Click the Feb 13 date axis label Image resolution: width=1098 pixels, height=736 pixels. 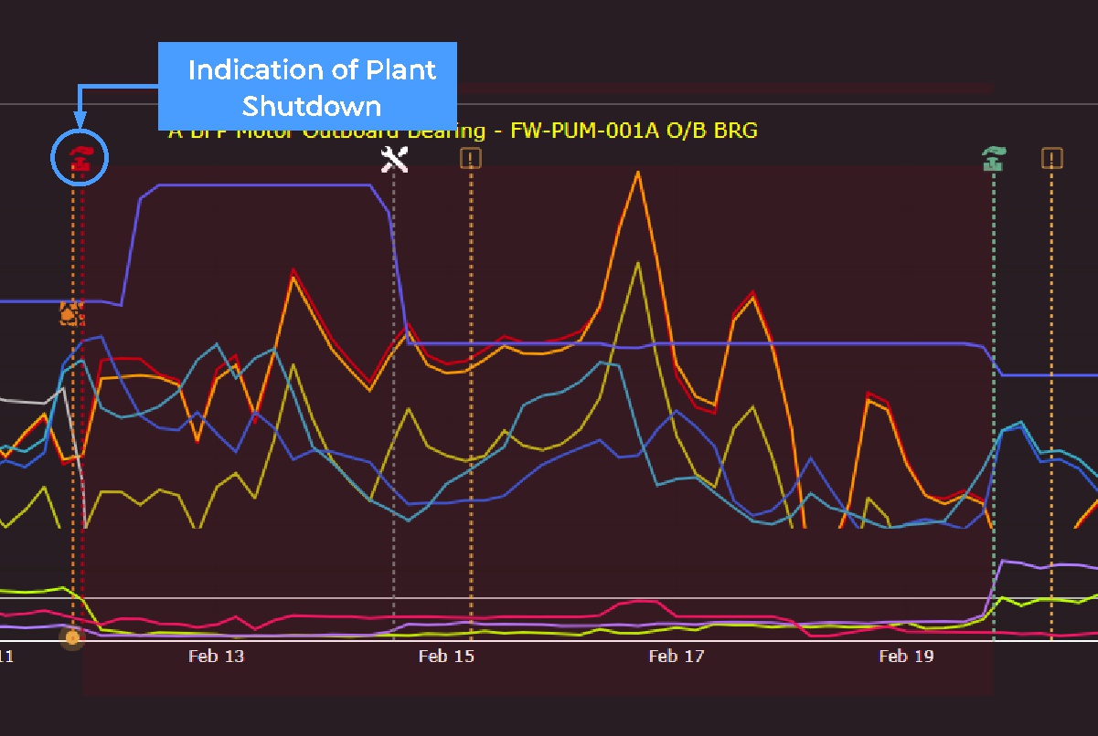tap(217, 656)
